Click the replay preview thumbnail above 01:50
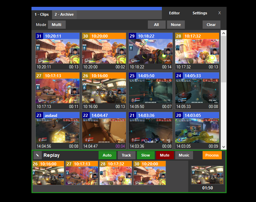 click(207, 175)
